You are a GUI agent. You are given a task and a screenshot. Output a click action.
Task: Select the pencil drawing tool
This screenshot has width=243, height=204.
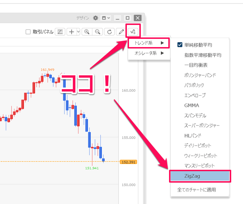pyautogui.click(x=121, y=32)
